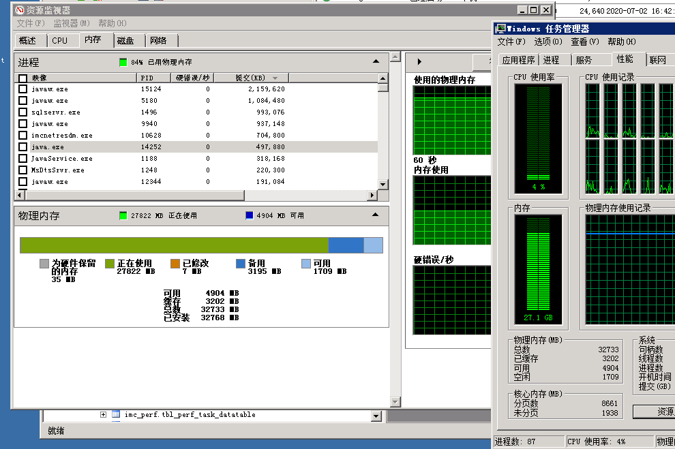The height and width of the screenshot is (449, 675).
Task: Click the Task Manager title bar icon
Action: (x=500, y=29)
